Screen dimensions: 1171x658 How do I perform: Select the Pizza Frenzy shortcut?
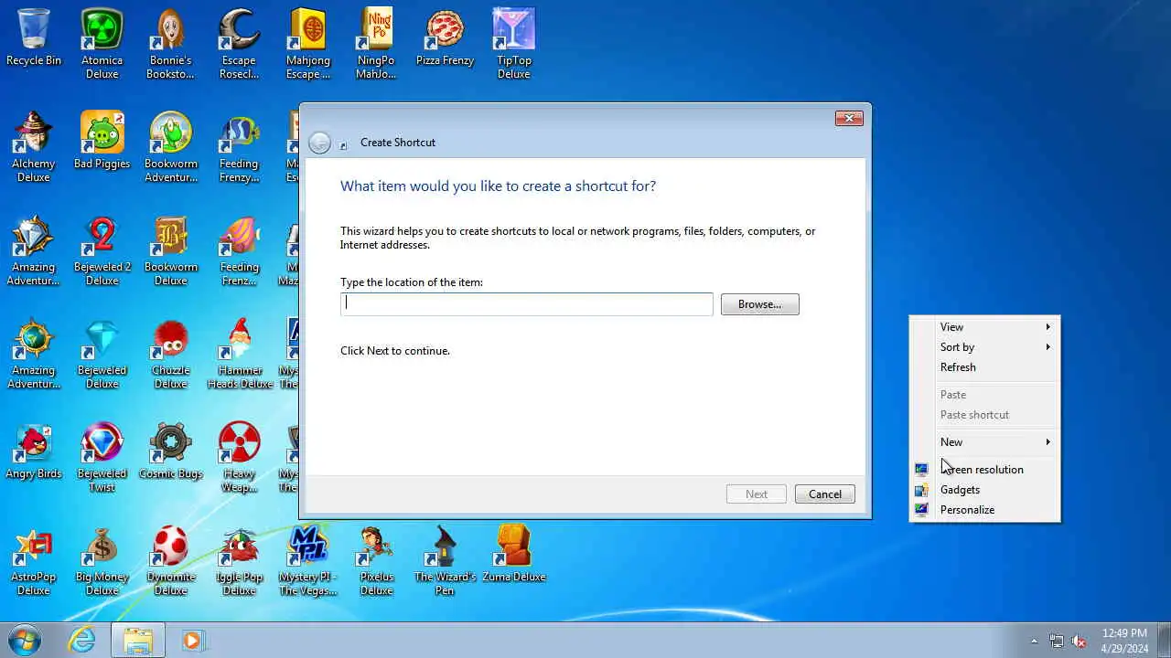coord(445,37)
